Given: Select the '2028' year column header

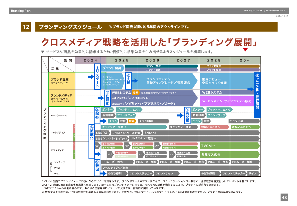Looking at the screenshot, I should [x=214, y=60].
